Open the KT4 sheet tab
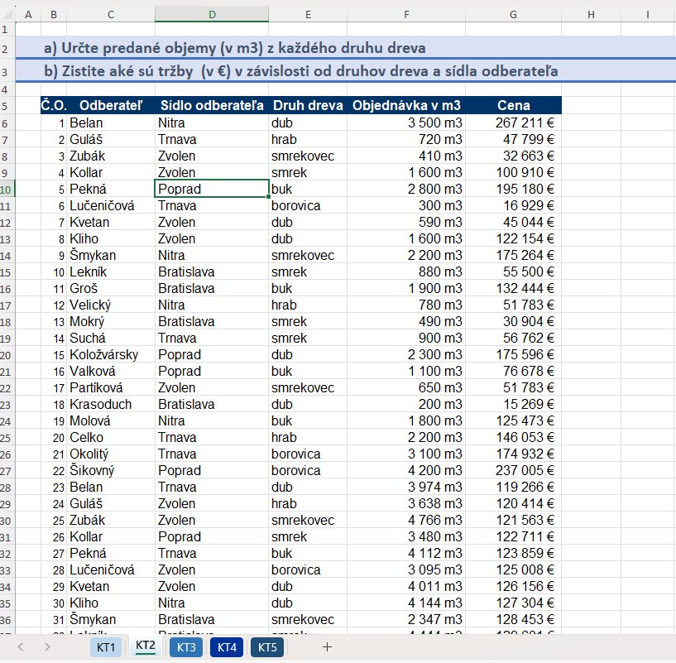Image resolution: width=676 pixels, height=663 pixels. pos(227,647)
